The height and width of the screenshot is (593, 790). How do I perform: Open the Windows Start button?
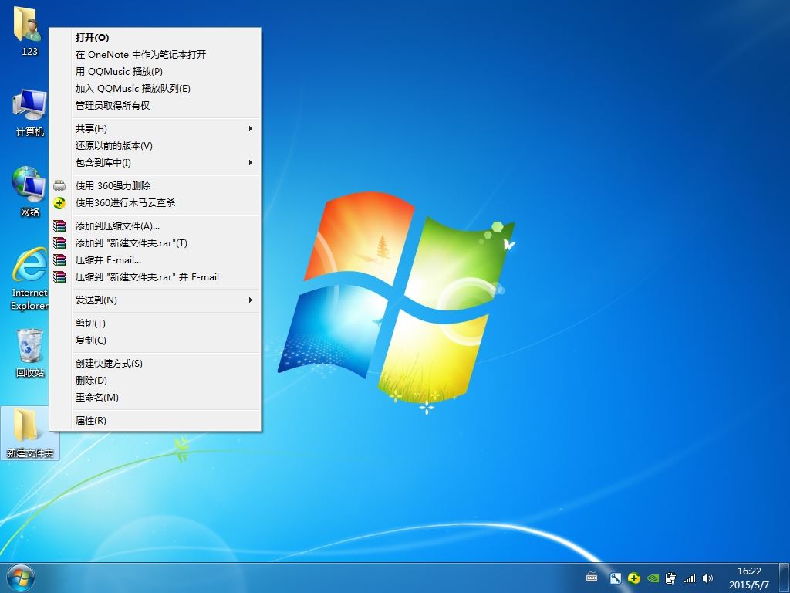point(21,578)
